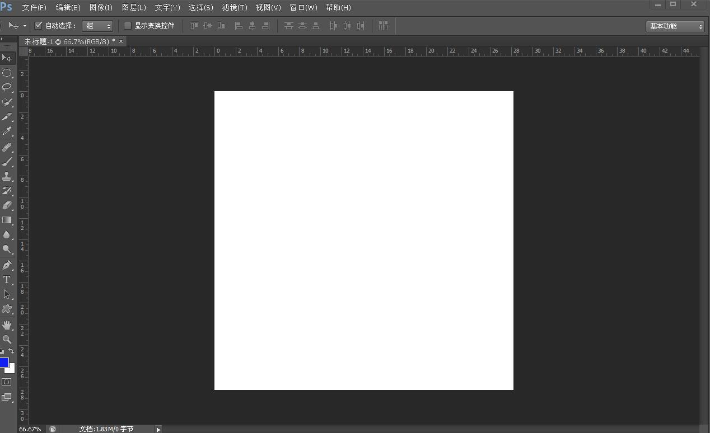The width and height of the screenshot is (710, 433).
Task: Open the 窗口(W) menu
Action: 303,8
